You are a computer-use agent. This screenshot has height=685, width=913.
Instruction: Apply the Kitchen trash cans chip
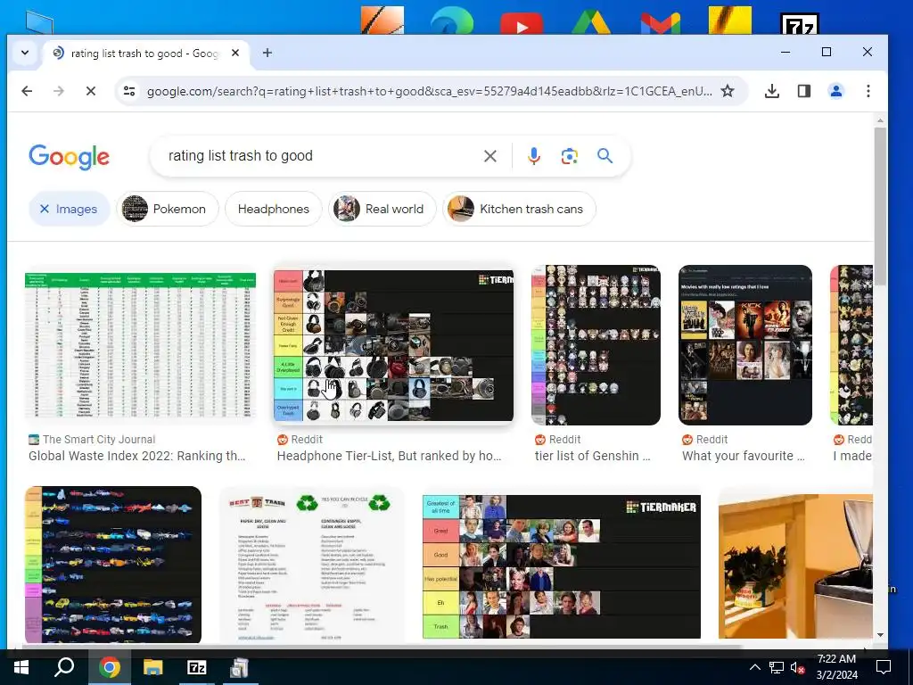tap(520, 209)
